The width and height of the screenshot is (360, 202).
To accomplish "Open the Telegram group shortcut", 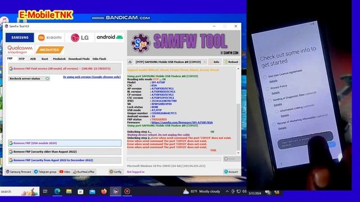I will (45, 172).
